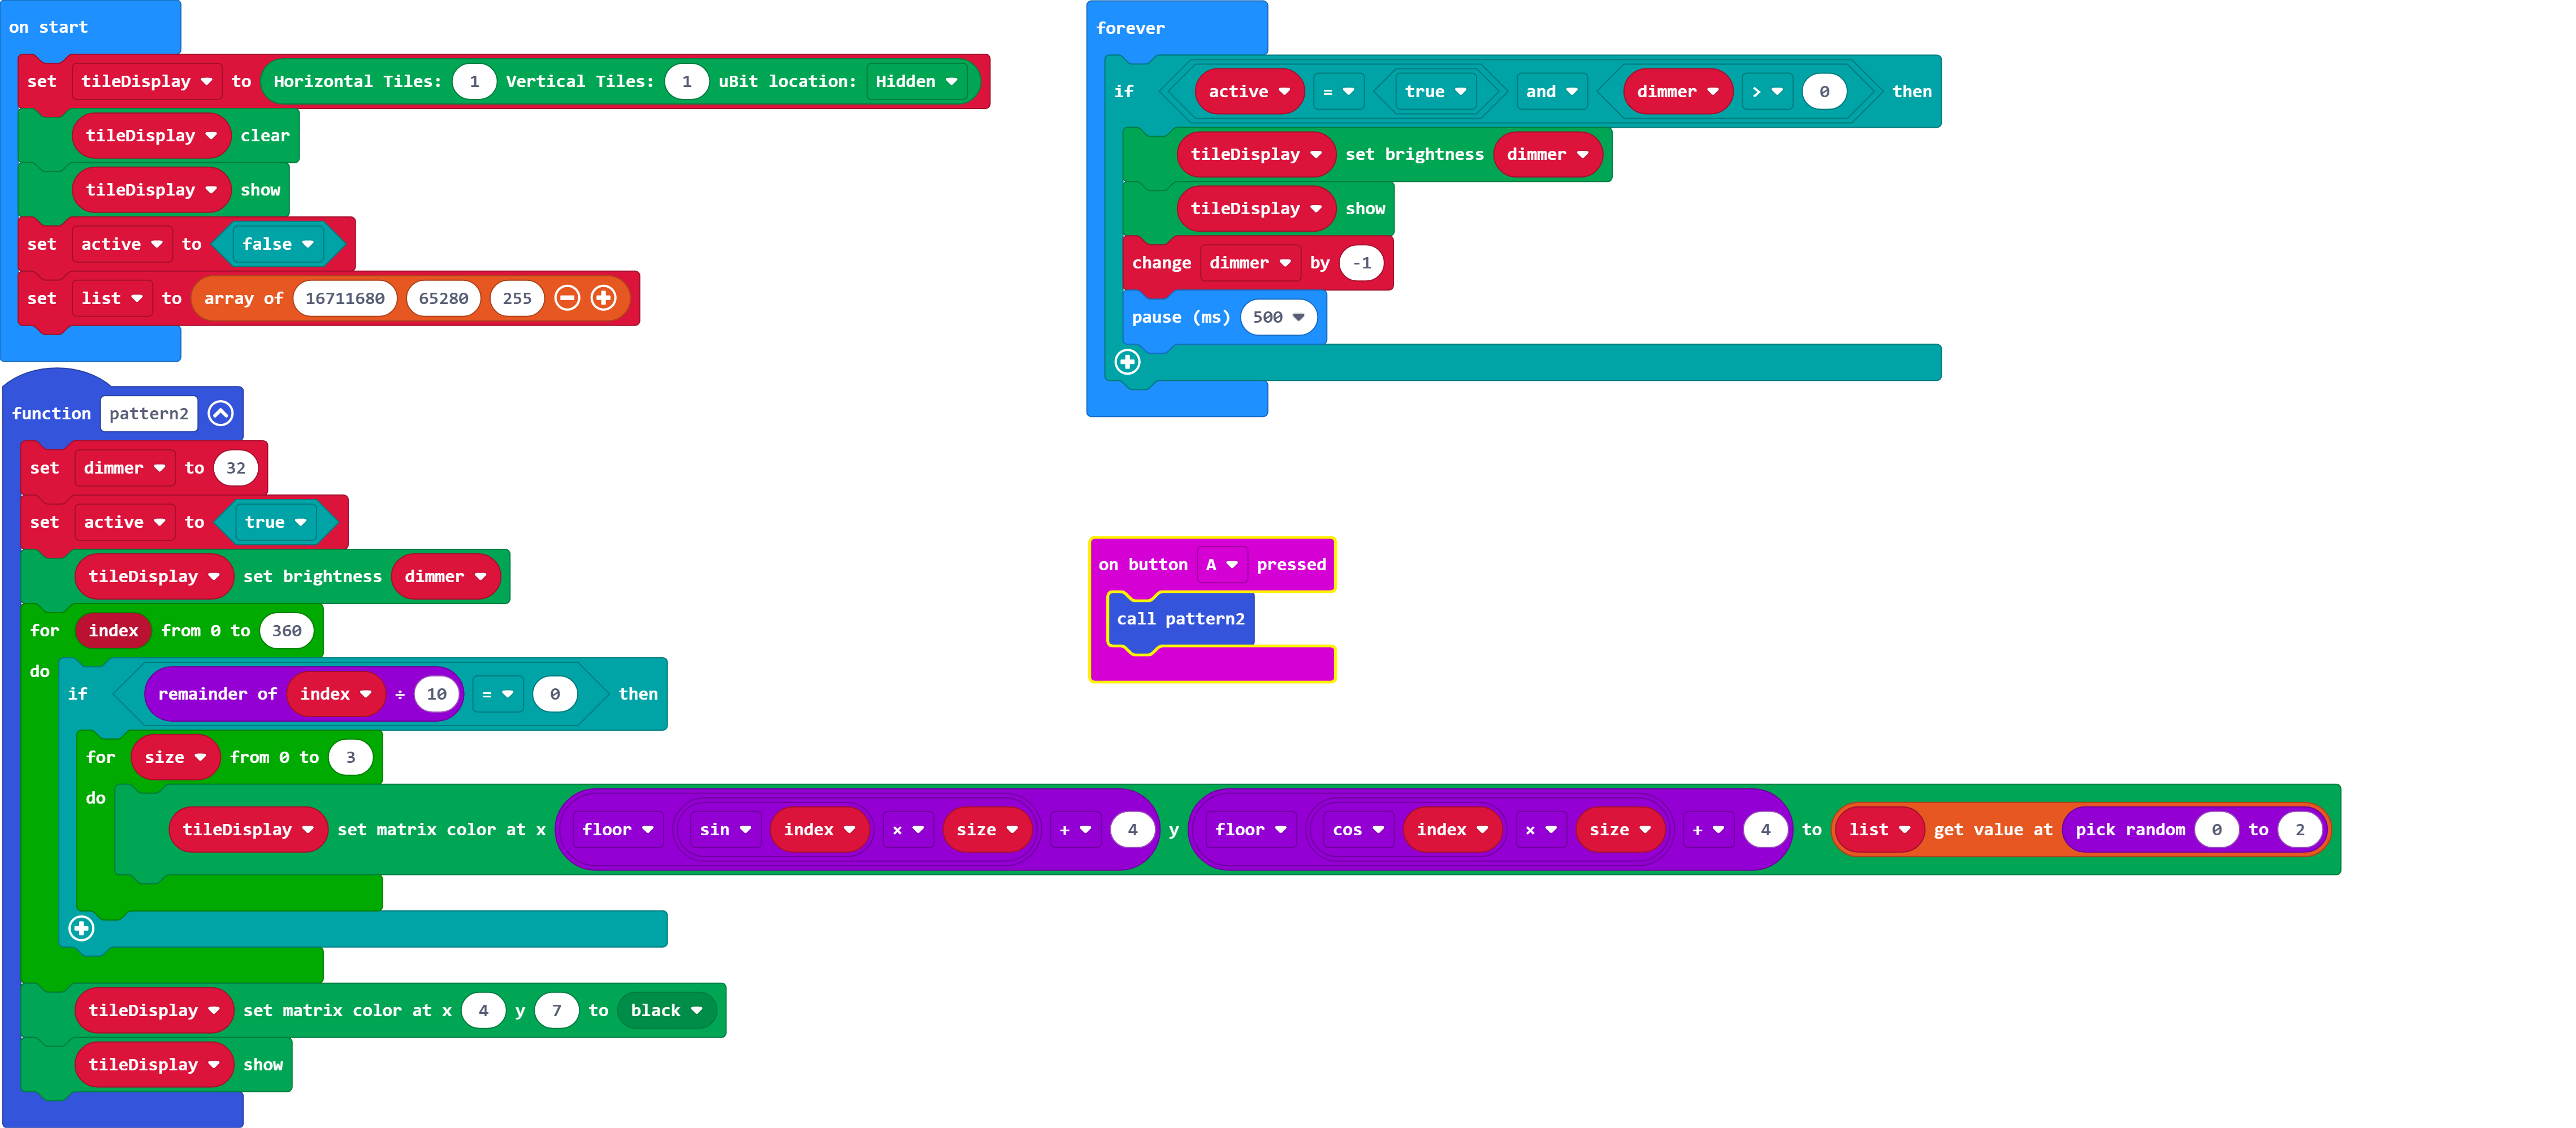2576x1128 pixels.
Task: Open list variable dropdown in set list block
Action: [x=112, y=298]
